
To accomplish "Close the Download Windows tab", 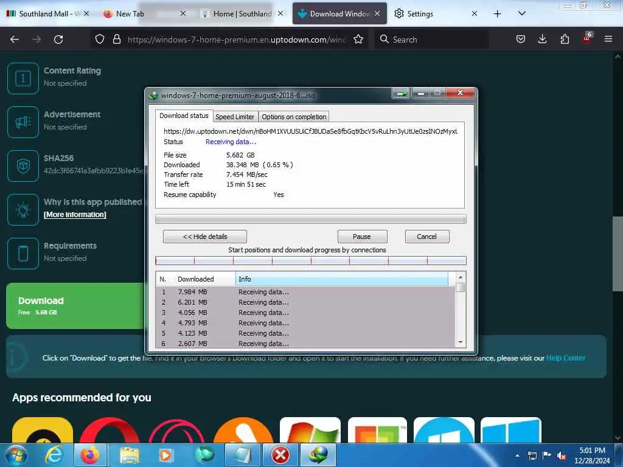I will click(377, 14).
